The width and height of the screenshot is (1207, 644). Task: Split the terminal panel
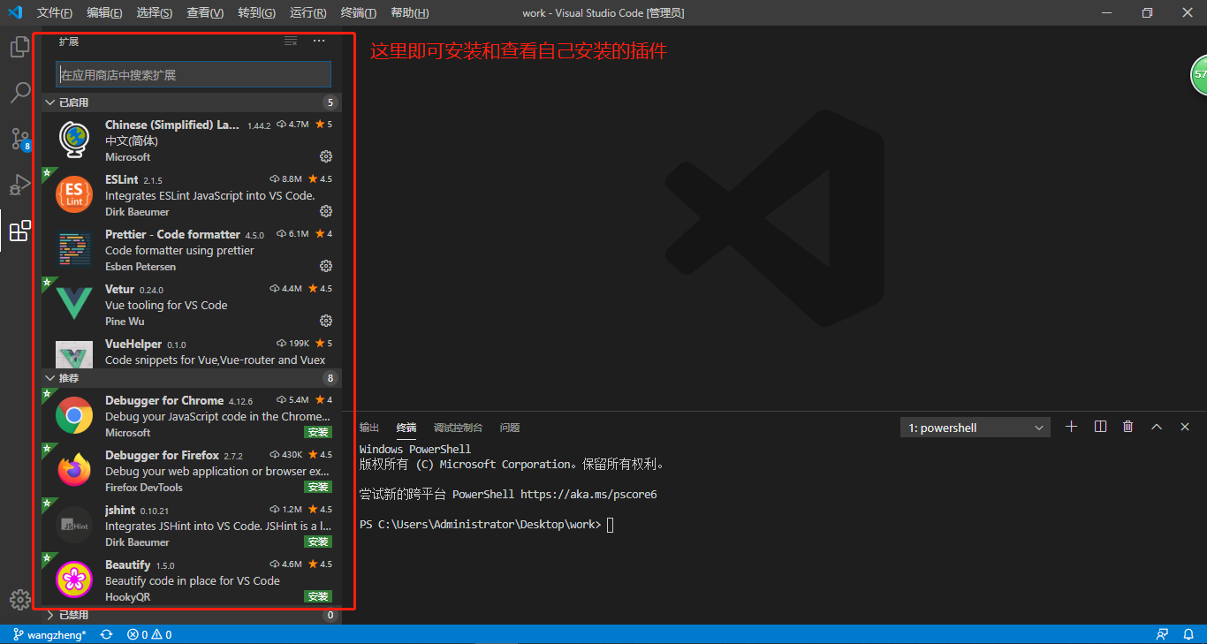1100,427
